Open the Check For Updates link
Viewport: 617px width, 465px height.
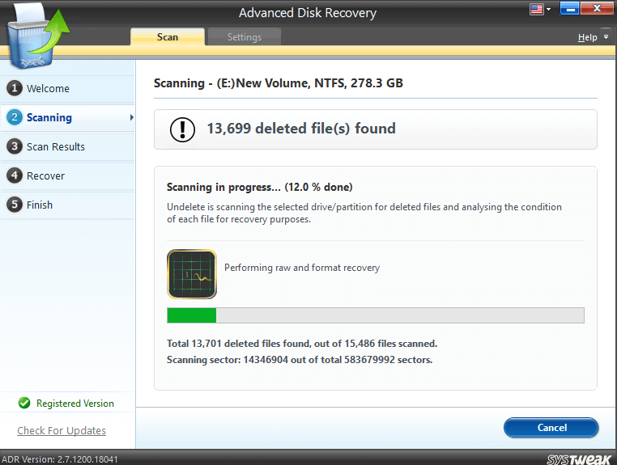point(62,431)
